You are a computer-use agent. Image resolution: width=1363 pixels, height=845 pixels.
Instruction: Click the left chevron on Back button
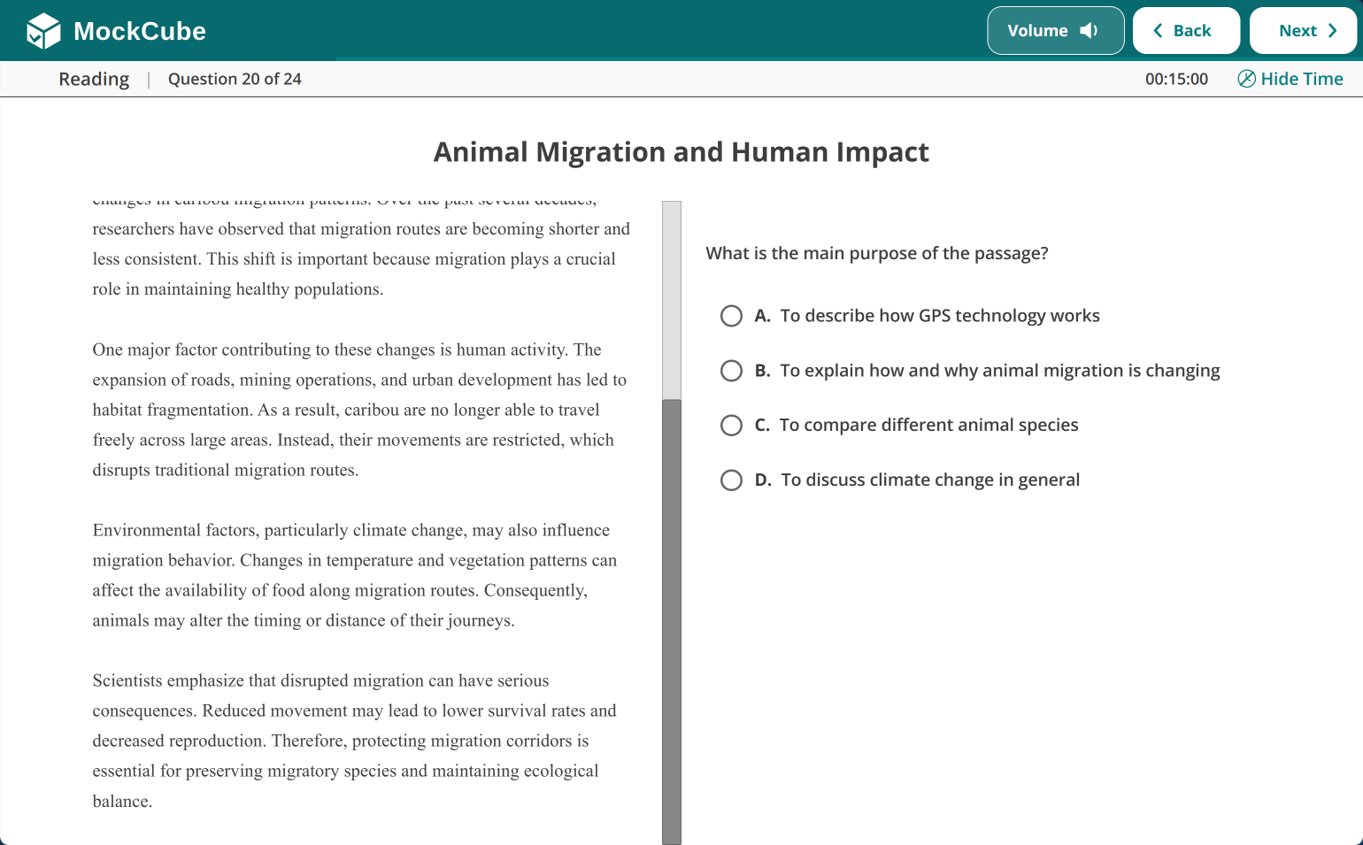[1158, 31]
